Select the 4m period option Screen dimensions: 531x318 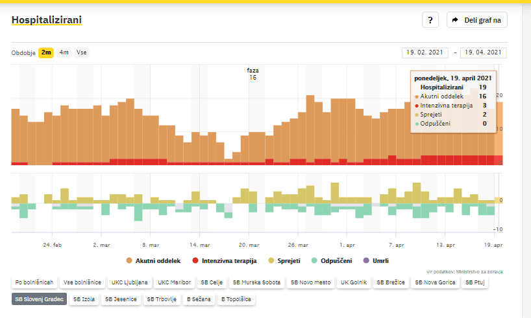click(x=64, y=52)
